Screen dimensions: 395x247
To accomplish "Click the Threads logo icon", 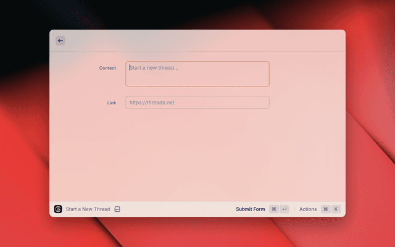I will pyautogui.click(x=58, y=209).
